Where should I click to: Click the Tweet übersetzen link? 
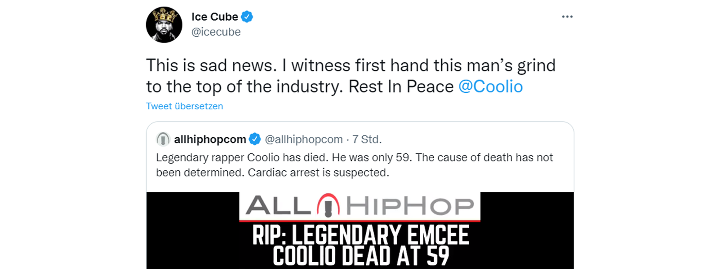pos(184,106)
